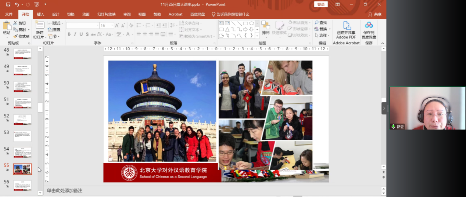Viewport: 466px width, 197px height.
Task: Open the Insert (插入) ribbon tab
Action: (40, 14)
